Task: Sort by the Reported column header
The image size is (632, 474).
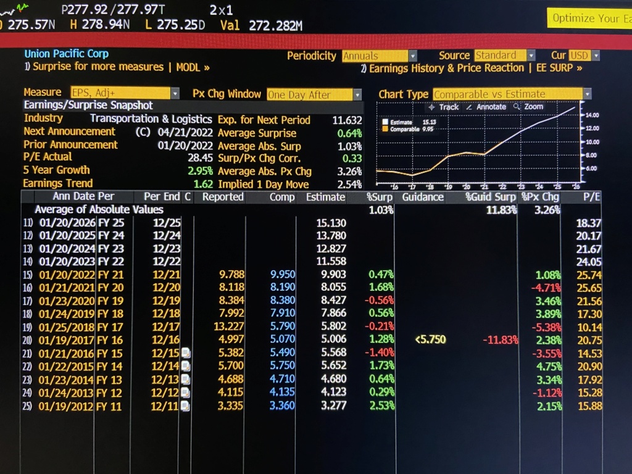Action: pos(222,197)
